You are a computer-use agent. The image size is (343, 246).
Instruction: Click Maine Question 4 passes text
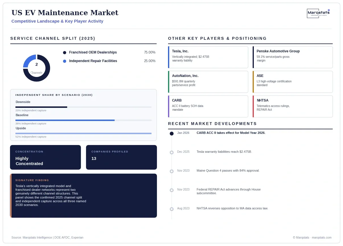228,170
